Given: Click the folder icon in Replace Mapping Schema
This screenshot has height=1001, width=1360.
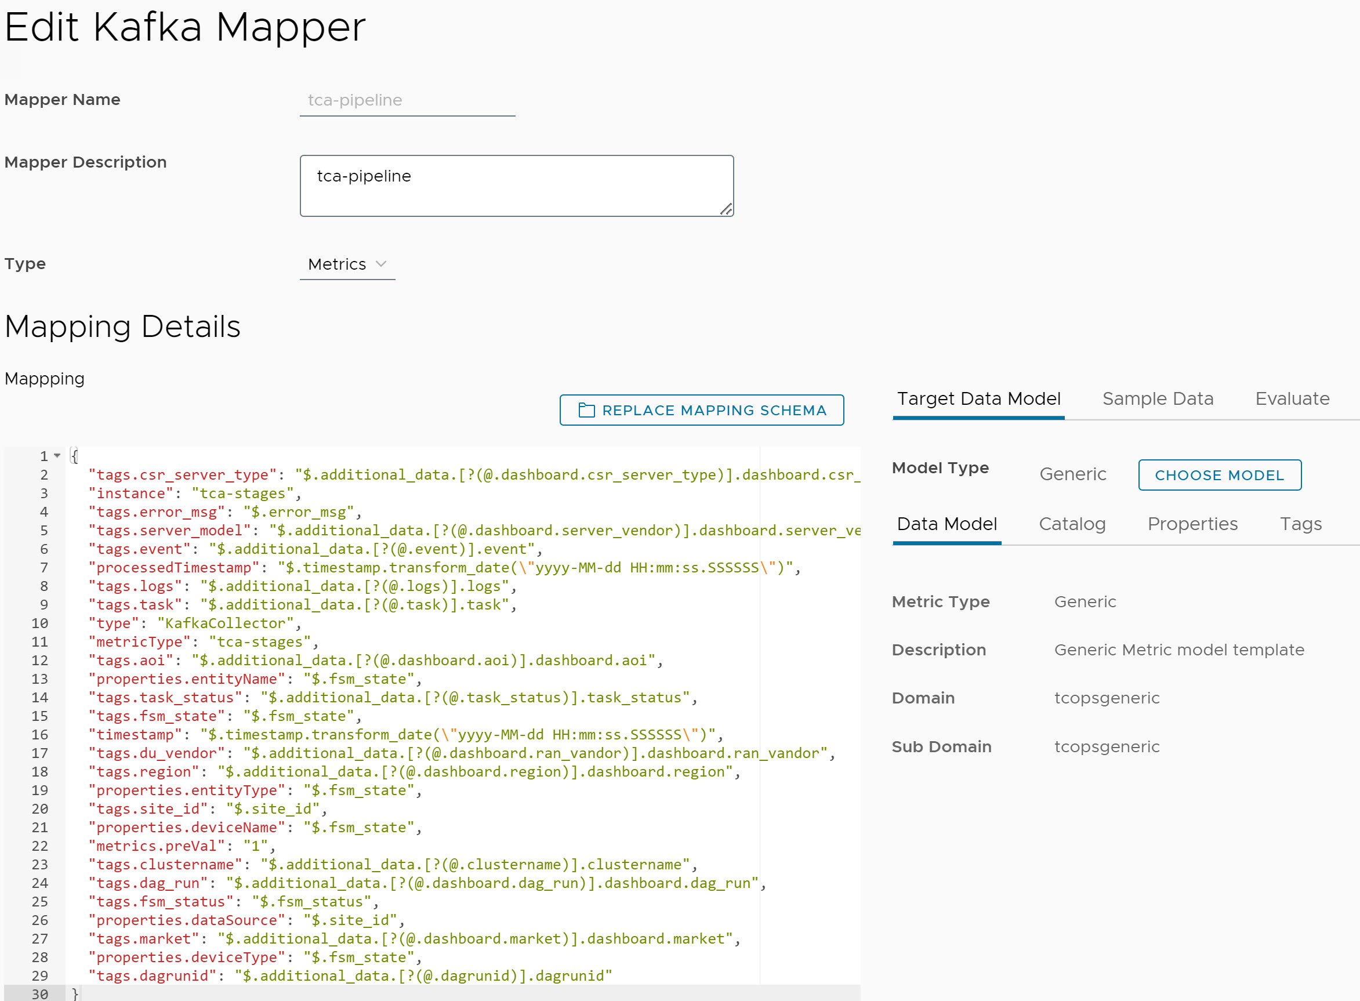Looking at the screenshot, I should tap(586, 410).
